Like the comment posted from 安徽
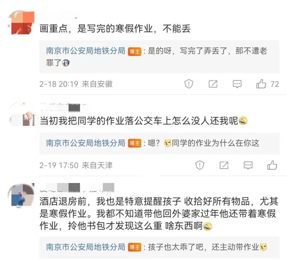Image resolution: width=287 pixels, height=262 pixels. click(261, 84)
